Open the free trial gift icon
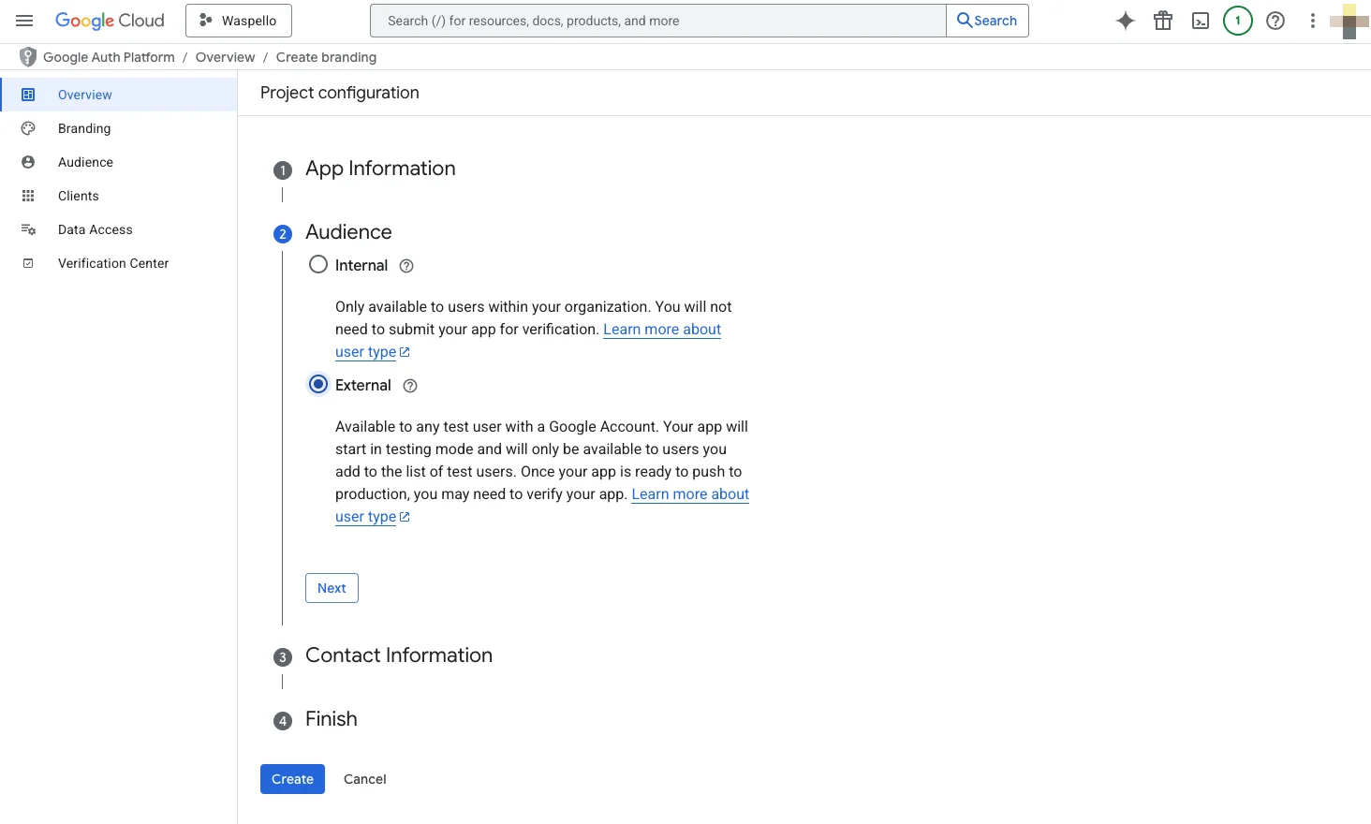Viewport: 1371px width, 824px height. pos(1163,21)
